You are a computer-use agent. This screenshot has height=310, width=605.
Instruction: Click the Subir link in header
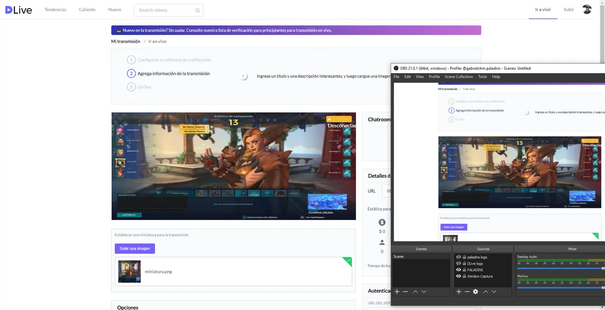point(569,9)
